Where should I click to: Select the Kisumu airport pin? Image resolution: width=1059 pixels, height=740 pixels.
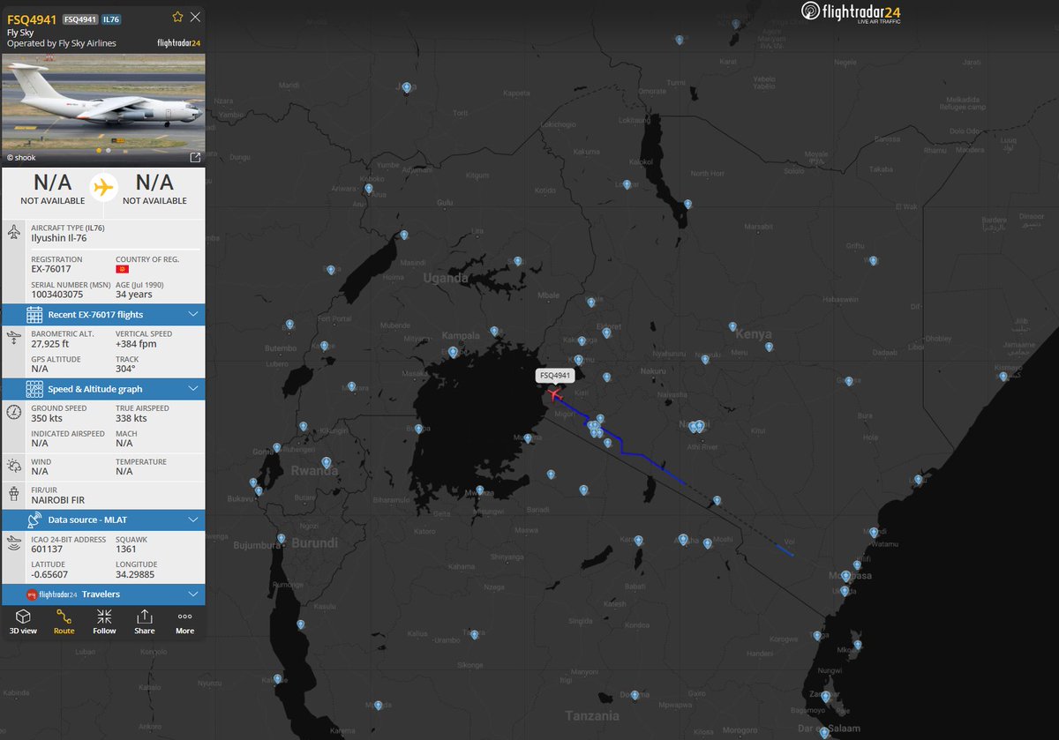[579, 360]
